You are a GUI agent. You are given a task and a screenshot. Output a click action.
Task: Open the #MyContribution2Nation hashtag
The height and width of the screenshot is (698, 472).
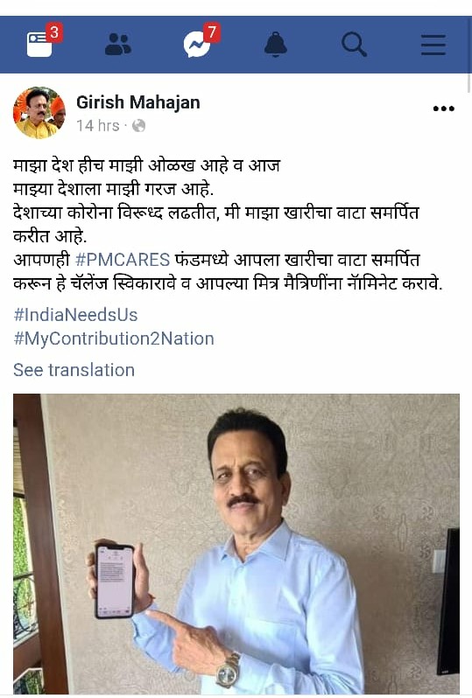pyautogui.click(x=114, y=339)
